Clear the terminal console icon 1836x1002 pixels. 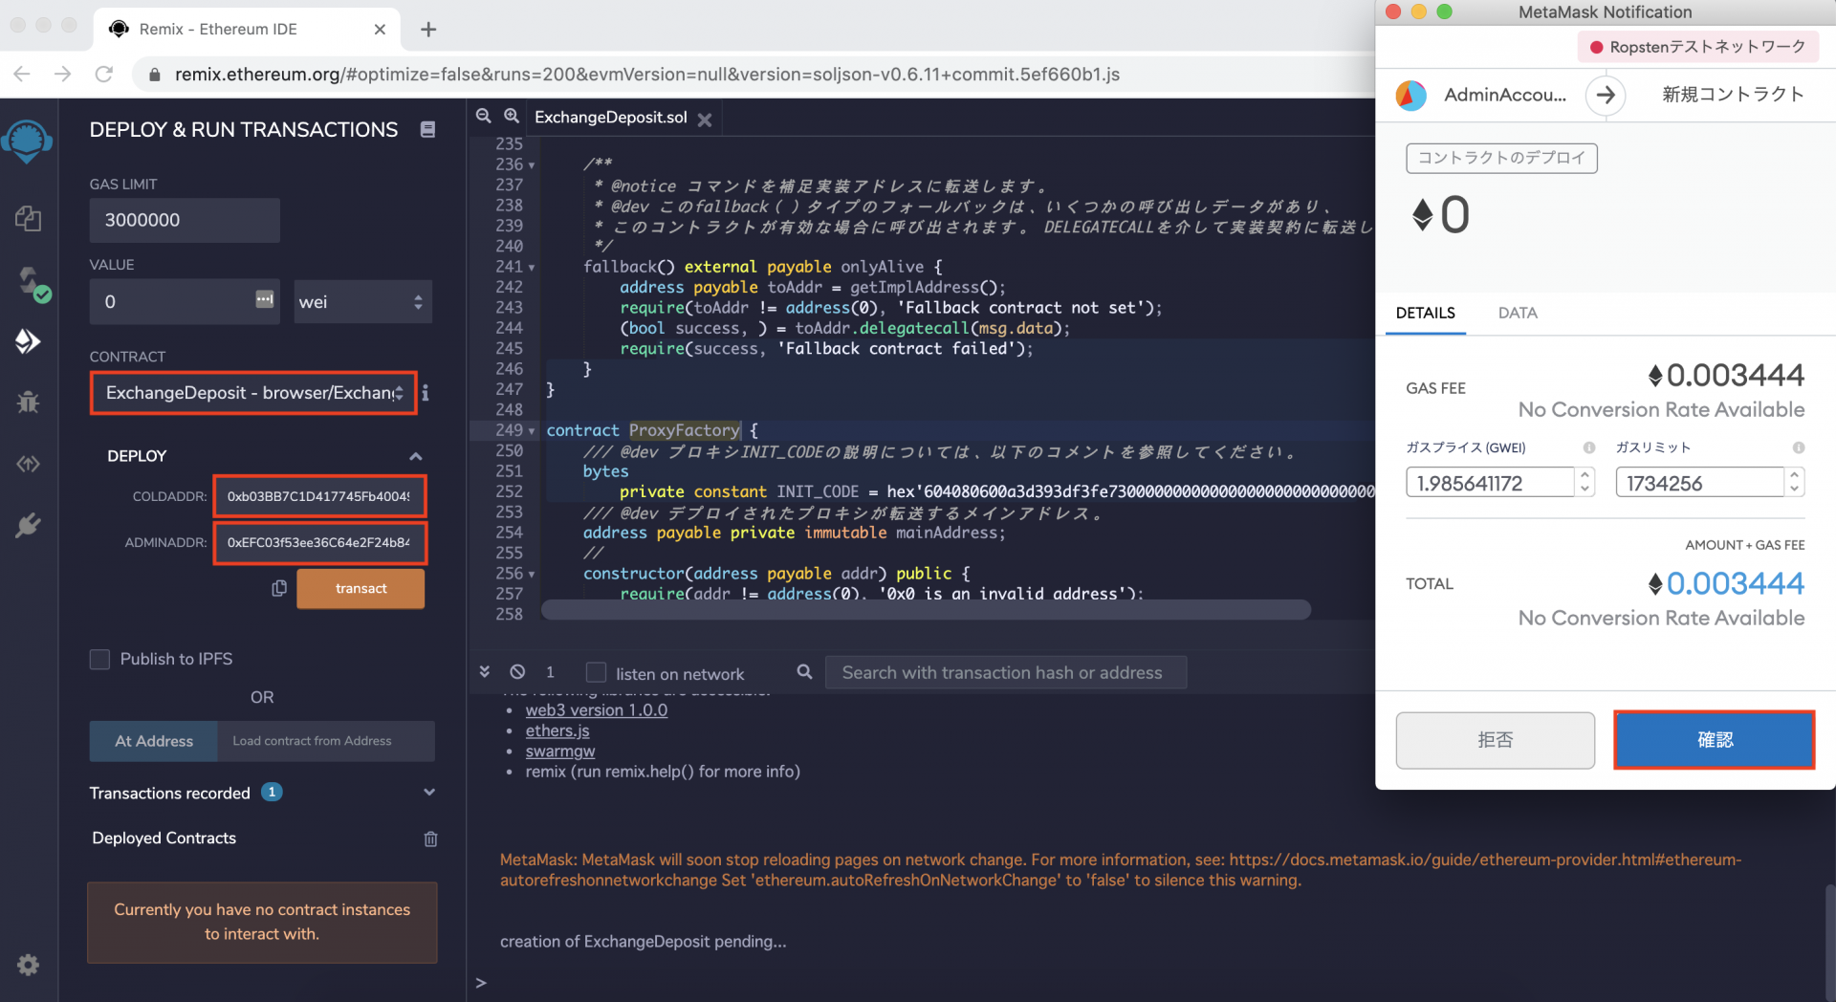click(x=517, y=672)
